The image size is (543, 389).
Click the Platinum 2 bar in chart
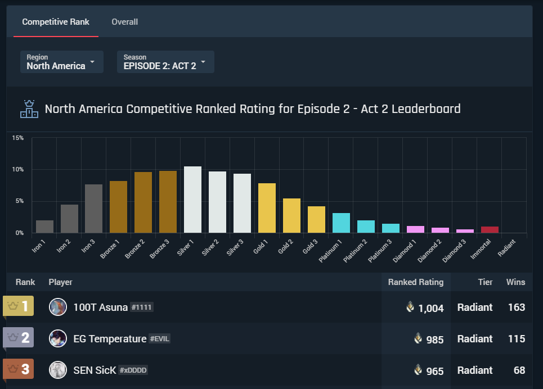(x=366, y=227)
